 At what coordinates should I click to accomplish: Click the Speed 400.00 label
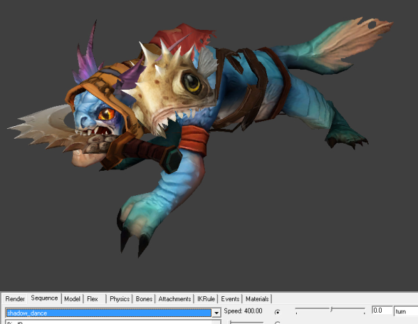tap(243, 311)
